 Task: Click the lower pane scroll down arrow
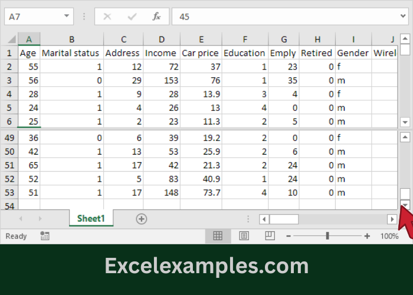click(405, 205)
